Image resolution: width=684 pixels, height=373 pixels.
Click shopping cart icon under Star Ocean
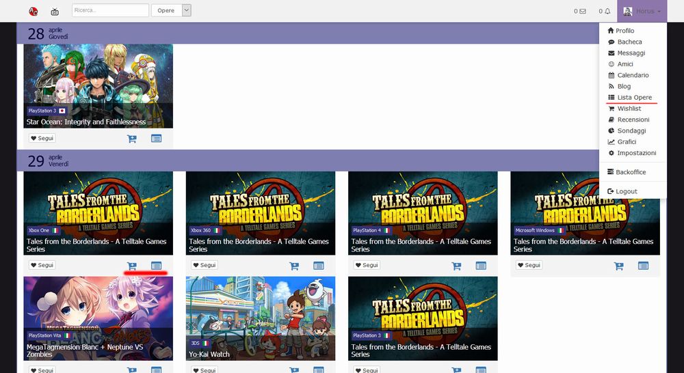coord(132,139)
